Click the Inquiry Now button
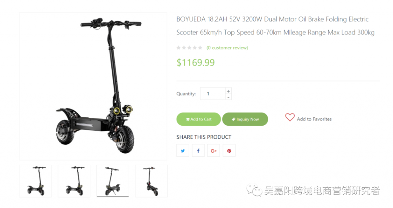The width and height of the screenshot is (393, 208). (245, 119)
